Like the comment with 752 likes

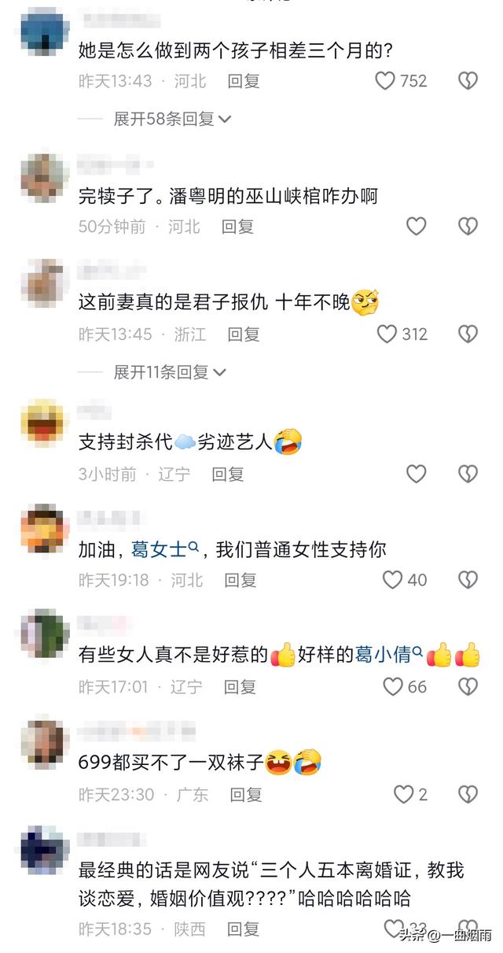384,80
